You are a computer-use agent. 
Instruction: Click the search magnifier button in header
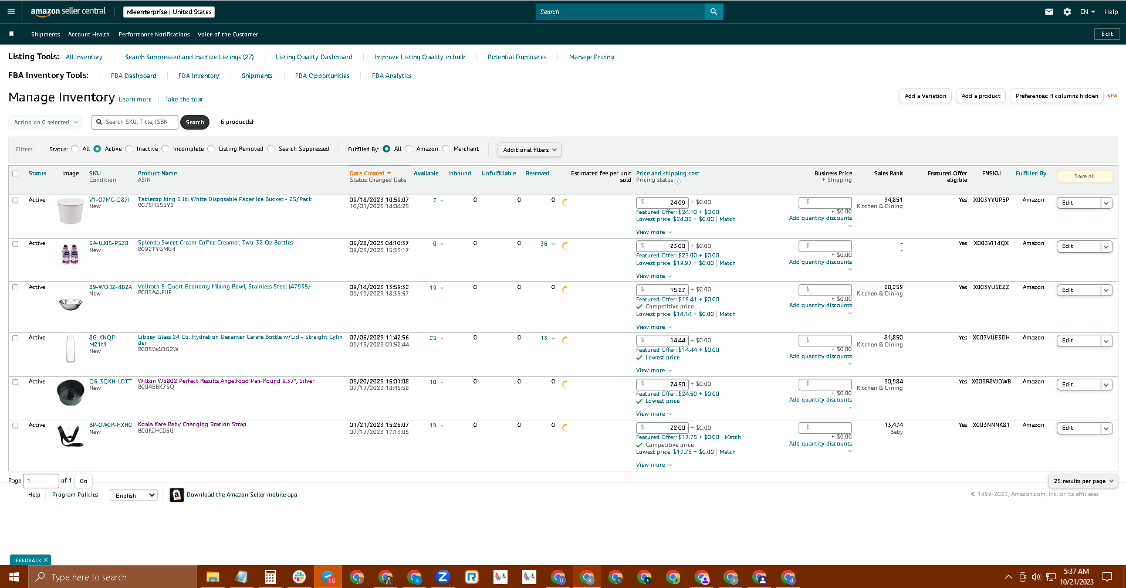(714, 12)
